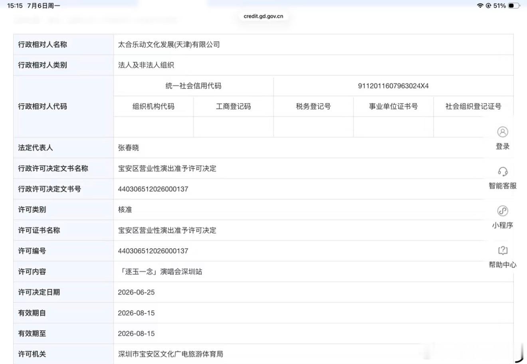Select 440306512026000137 in the 文书号 row
Viewport: 527px width, 364px height.
153,189
